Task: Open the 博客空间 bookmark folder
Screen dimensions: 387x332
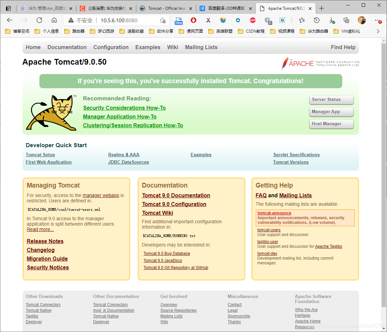Action: point(17,31)
